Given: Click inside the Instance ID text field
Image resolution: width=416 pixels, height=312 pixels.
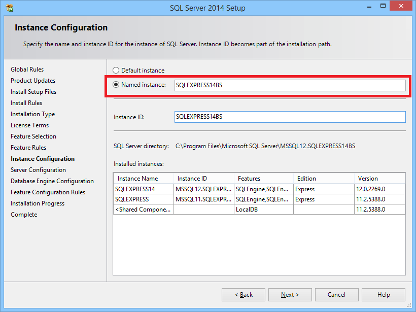Looking at the screenshot, I should [289, 117].
